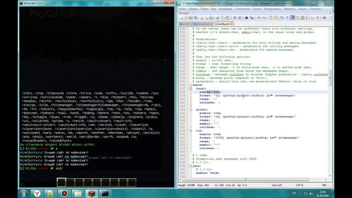352x198 pixels.
Task: Select the first Minecraft hotbar slot
Action: [61, 182]
